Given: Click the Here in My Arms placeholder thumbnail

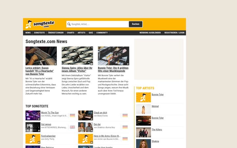Looking at the screenshot, I should 86,139.
